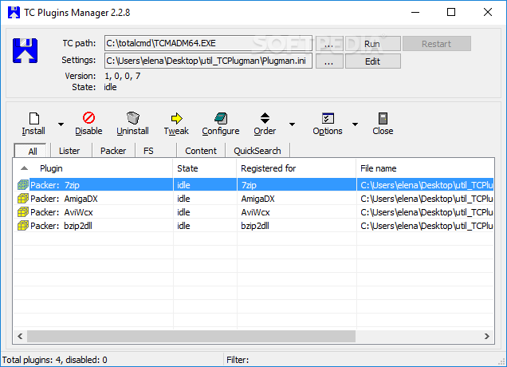Click the Disable plugin icon
The image size is (507, 367).
88,118
